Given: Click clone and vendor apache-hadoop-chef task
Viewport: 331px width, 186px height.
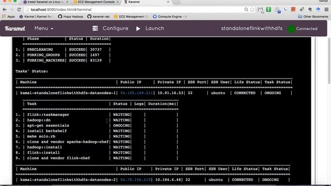Looking at the screenshot, I should pos(68,142).
